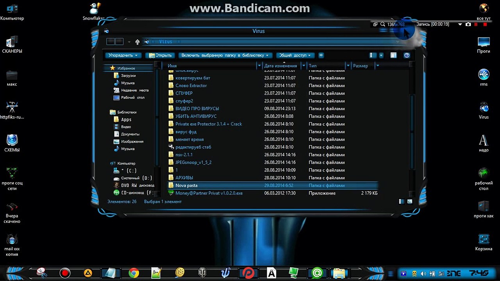Click the Virus address bar path
The image size is (500, 281).
(x=166, y=42)
